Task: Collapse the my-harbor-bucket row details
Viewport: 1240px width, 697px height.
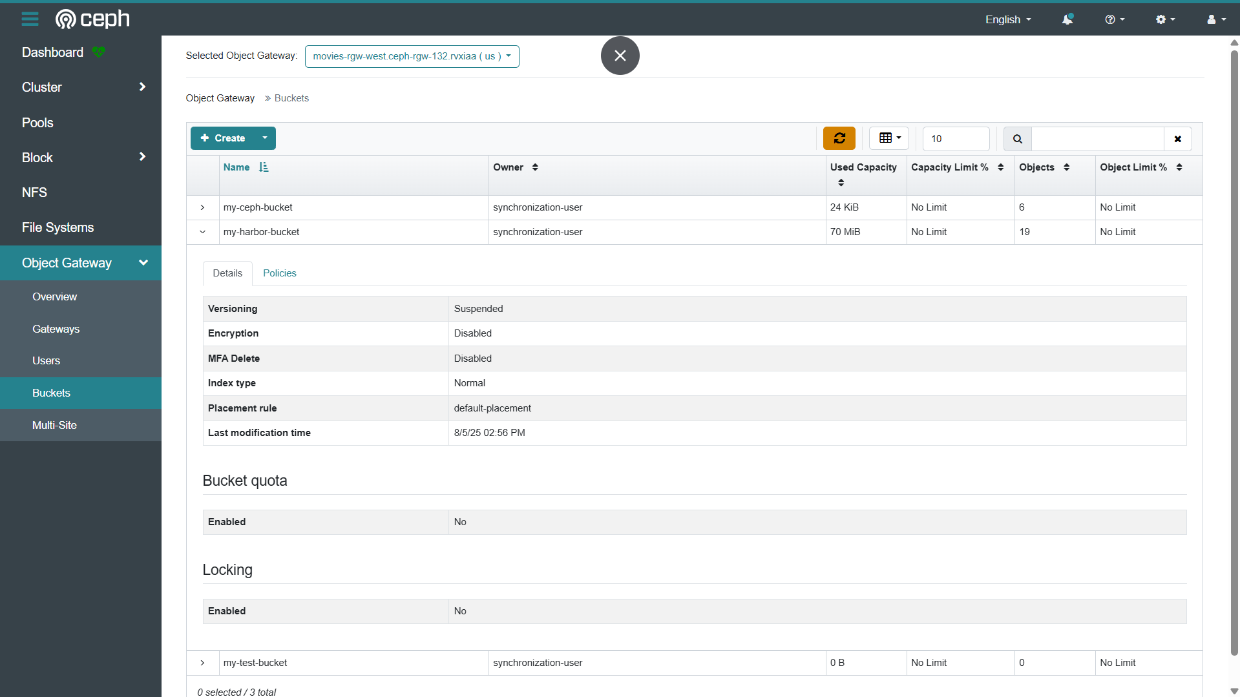Action: (202, 232)
